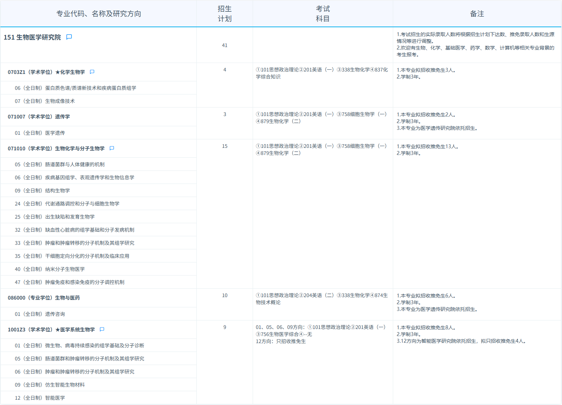Select direction 12 智能医学 row
Viewport: 562px width, 405px height.
(x=40, y=398)
